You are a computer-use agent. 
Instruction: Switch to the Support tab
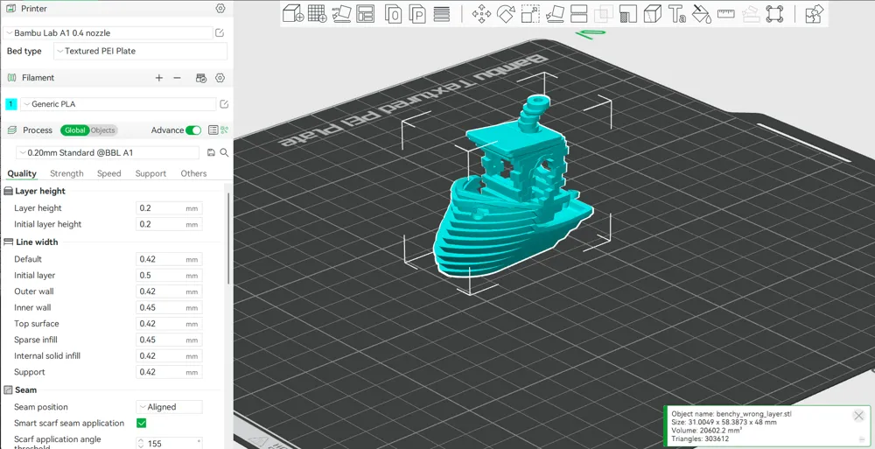coord(150,173)
